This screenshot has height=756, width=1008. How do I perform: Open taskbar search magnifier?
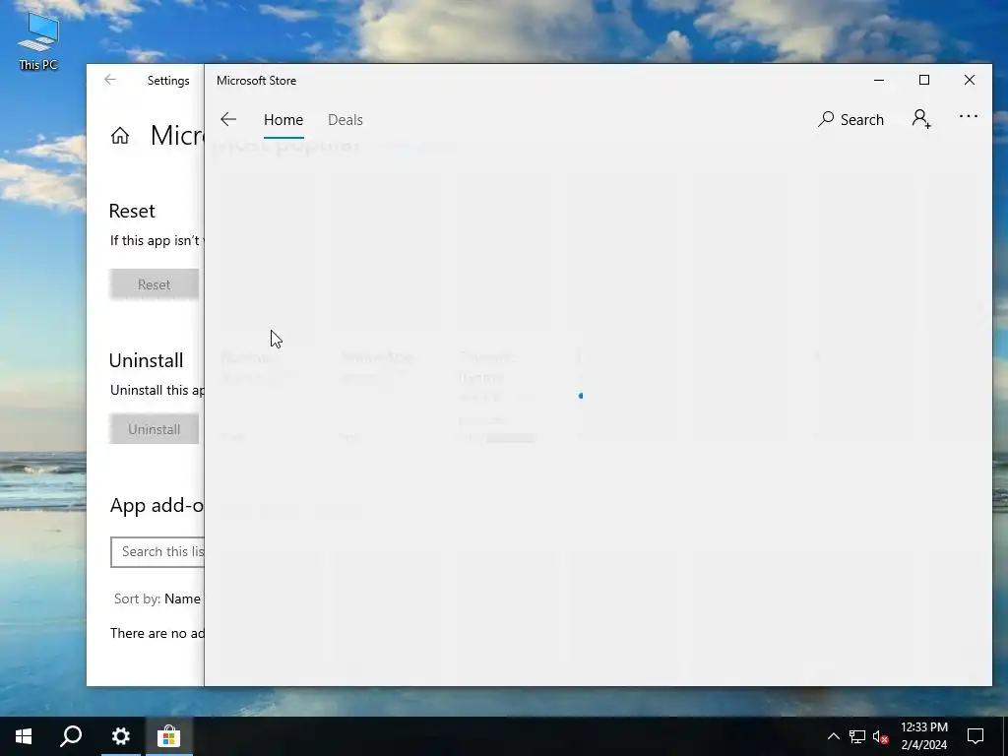coord(71,736)
